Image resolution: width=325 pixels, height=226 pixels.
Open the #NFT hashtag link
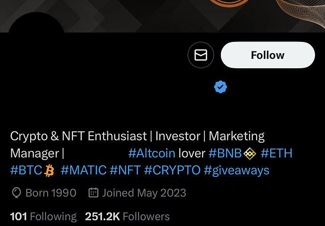point(125,170)
